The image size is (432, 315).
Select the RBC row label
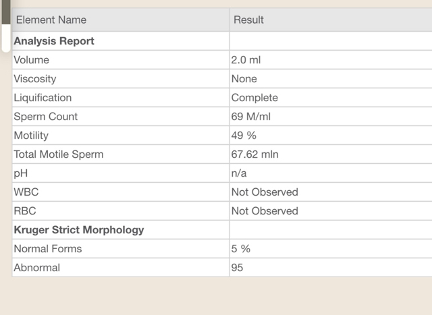click(25, 211)
